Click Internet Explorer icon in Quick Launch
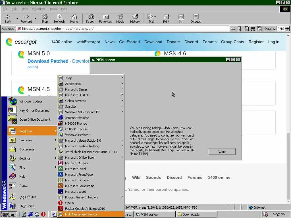The image size is (291, 218). 30,215
